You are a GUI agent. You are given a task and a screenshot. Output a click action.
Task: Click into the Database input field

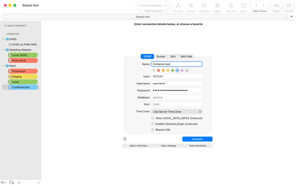coord(177,97)
